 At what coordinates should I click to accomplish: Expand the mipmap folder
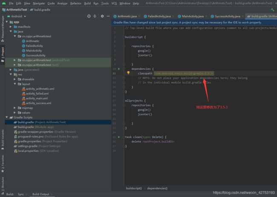click(x=15, y=108)
